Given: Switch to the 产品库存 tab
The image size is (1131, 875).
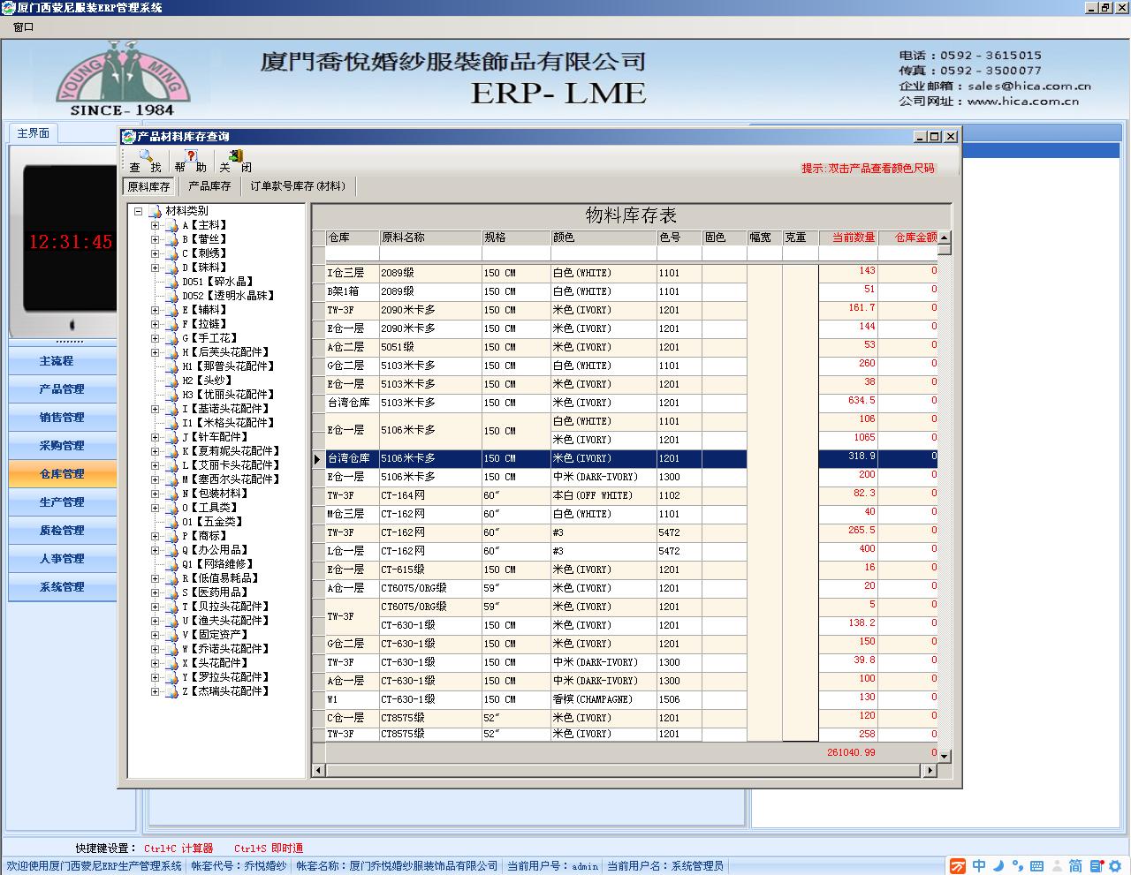Looking at the screenshot, I should point(209,186).
